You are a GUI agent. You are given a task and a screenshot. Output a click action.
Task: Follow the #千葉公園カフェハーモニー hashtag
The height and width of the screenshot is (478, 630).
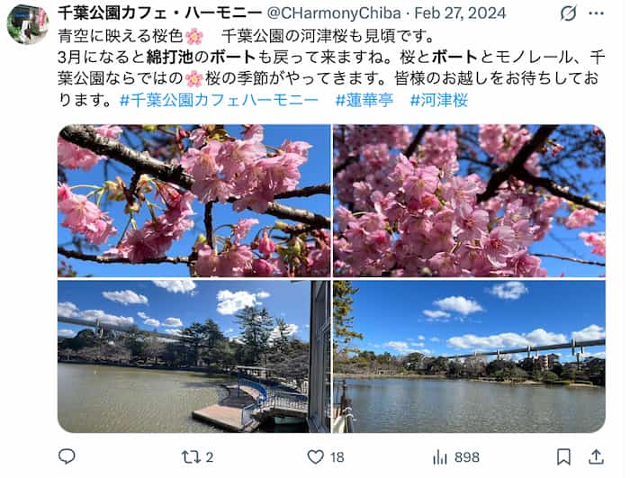click(x=219, y=100)
